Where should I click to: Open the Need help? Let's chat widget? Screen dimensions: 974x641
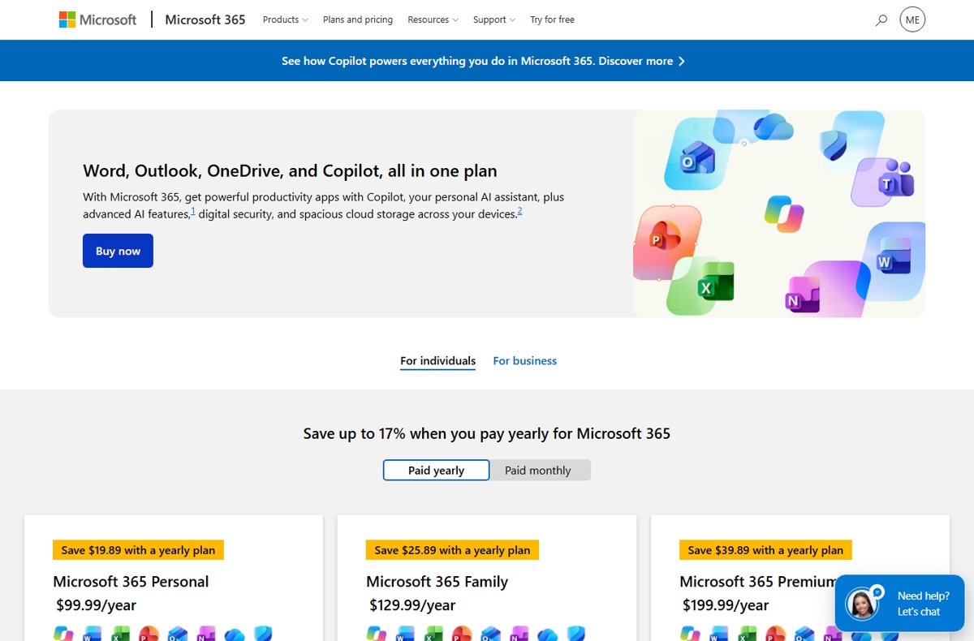tap(899, 604)
